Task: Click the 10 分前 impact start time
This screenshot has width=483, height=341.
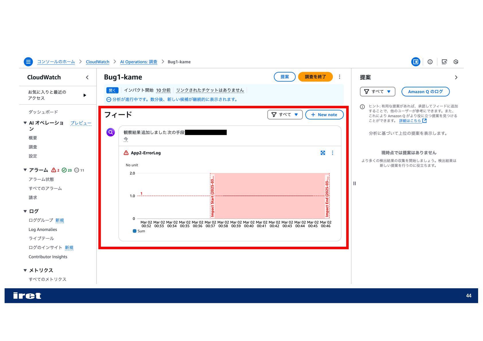Action: point(163,90)
